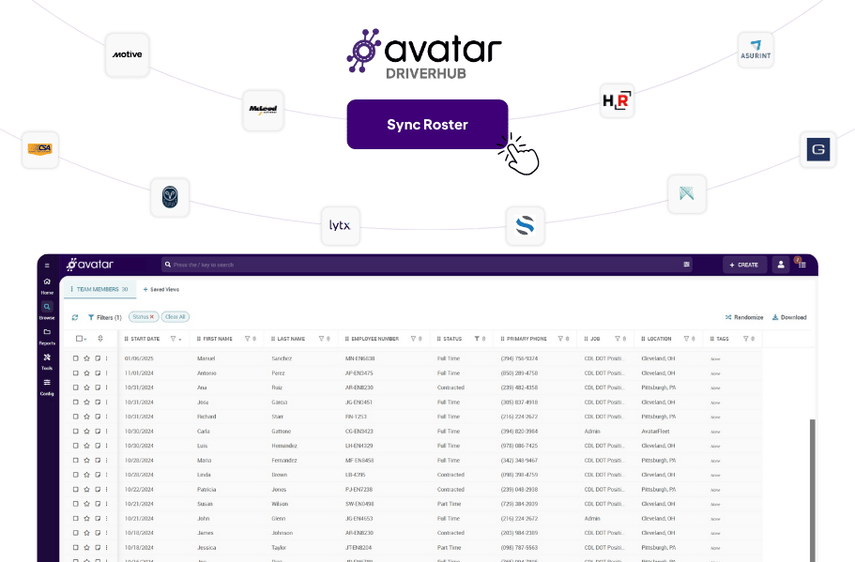
Task: Star the Manuel Sanchez row
Action: (x=86, y=358)
